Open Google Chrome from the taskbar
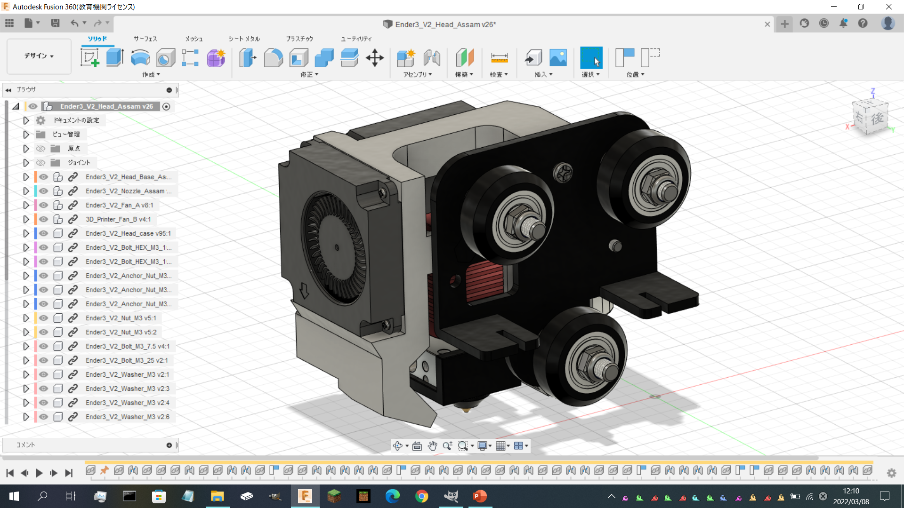The width and height of the screenshot is (904, 508). [422, 496]
